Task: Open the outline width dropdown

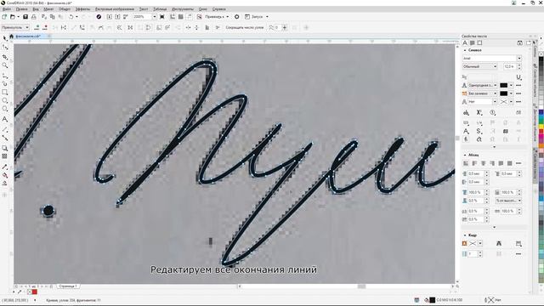Action: tap(495, 102)
